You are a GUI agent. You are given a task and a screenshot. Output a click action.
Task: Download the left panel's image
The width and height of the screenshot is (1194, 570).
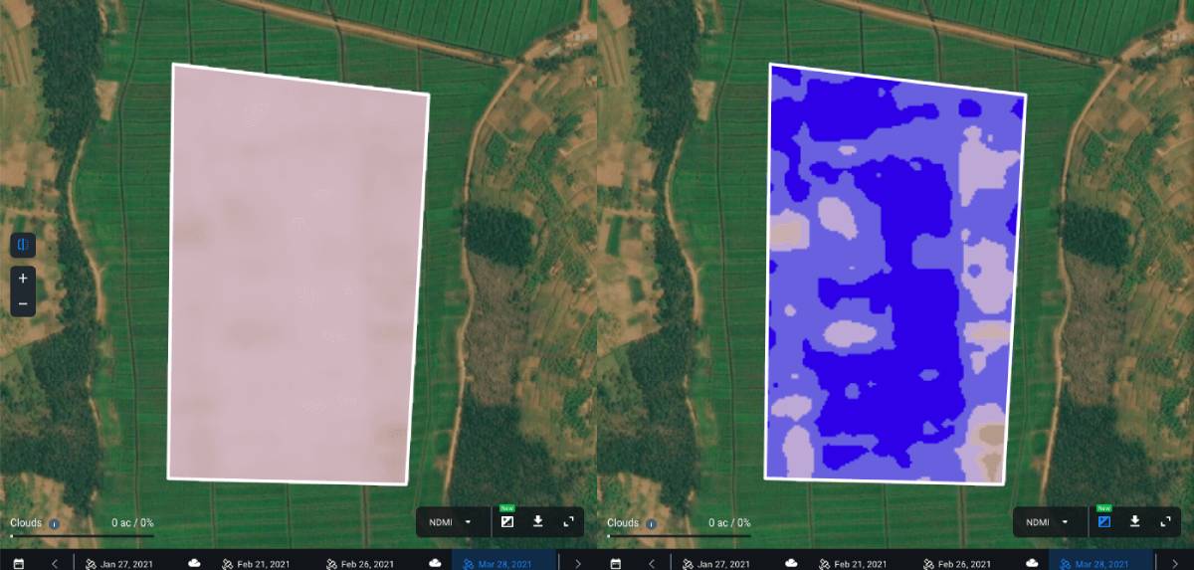point(538,521)
